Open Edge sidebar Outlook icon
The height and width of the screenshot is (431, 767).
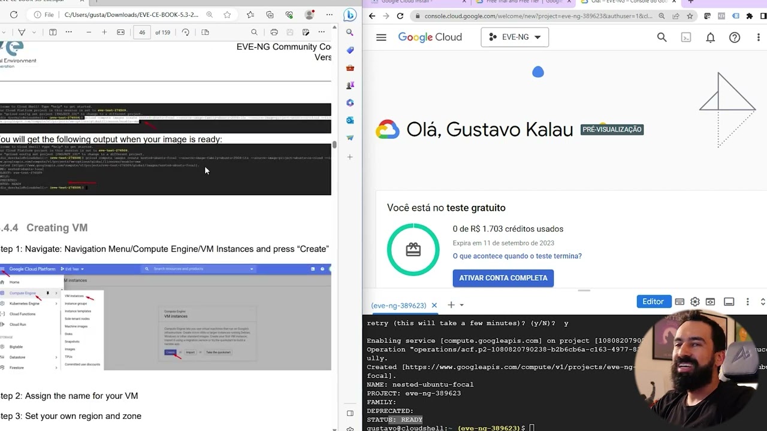pos(350,120)
